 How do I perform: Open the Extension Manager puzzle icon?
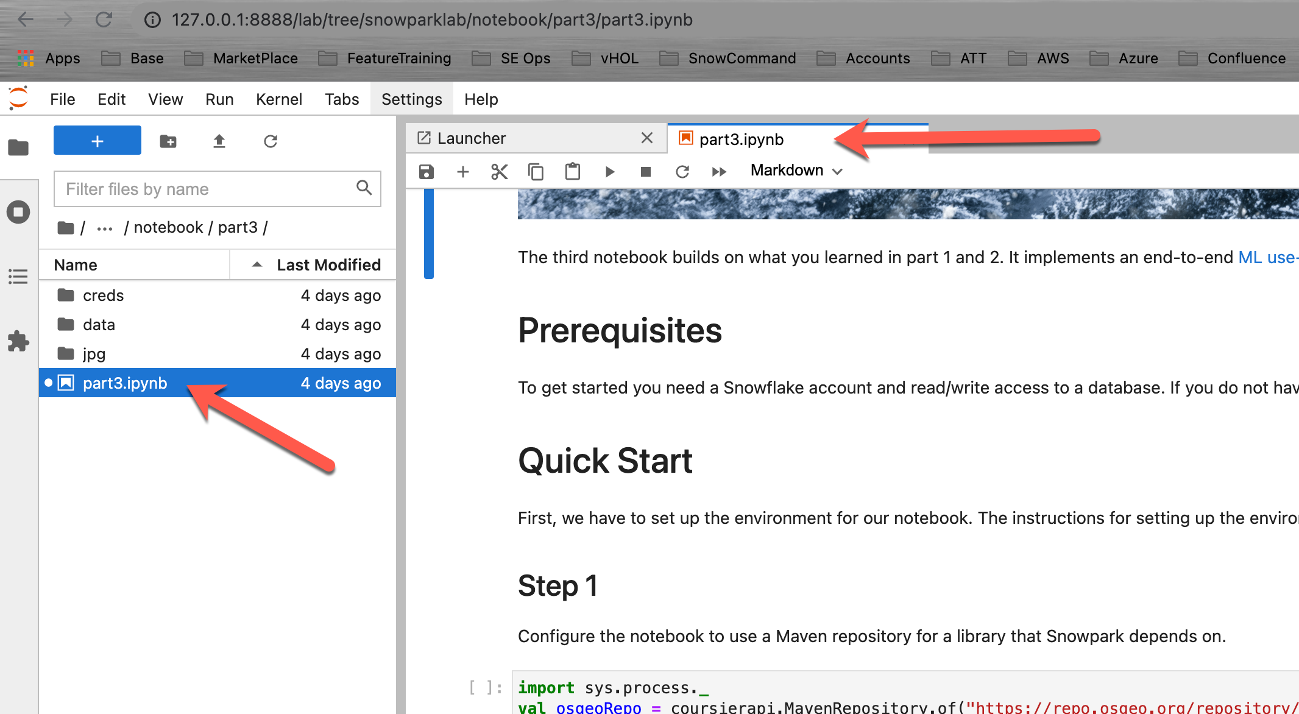point(18,341)
